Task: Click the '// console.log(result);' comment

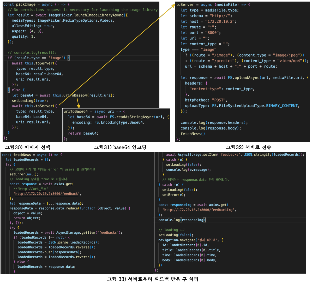Action: pos(32,52)
